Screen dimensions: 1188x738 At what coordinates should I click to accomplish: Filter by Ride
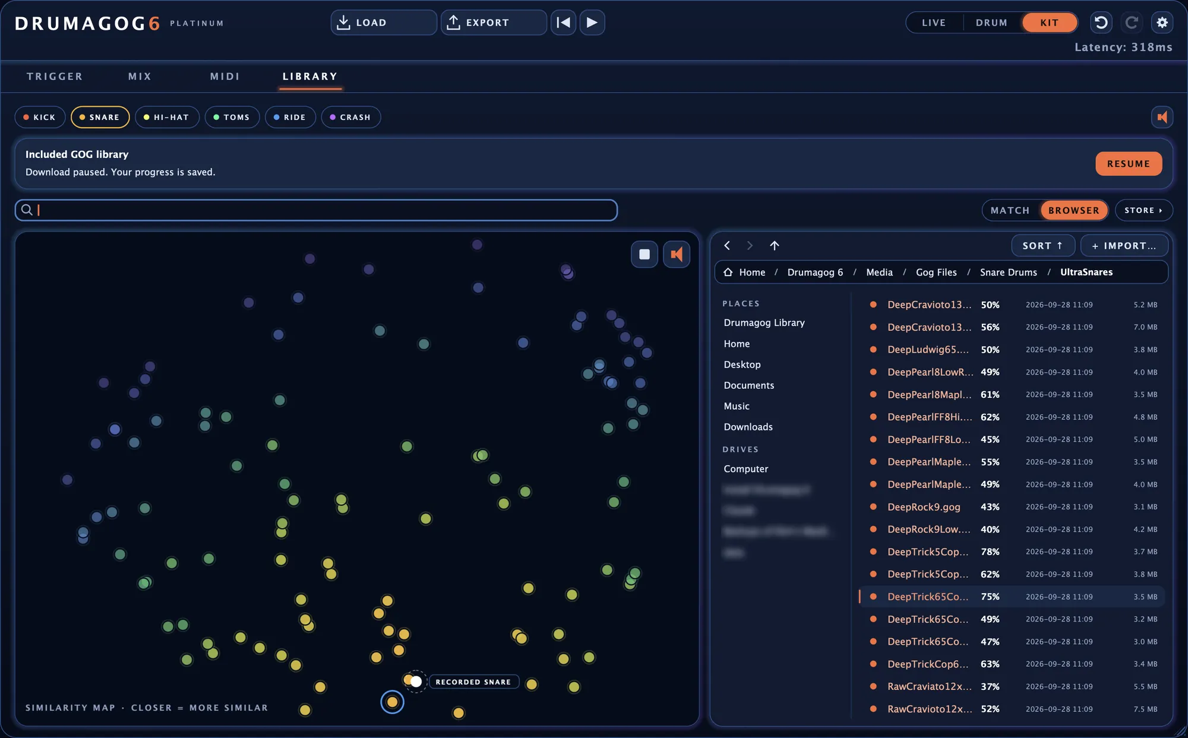pos(290,117)
